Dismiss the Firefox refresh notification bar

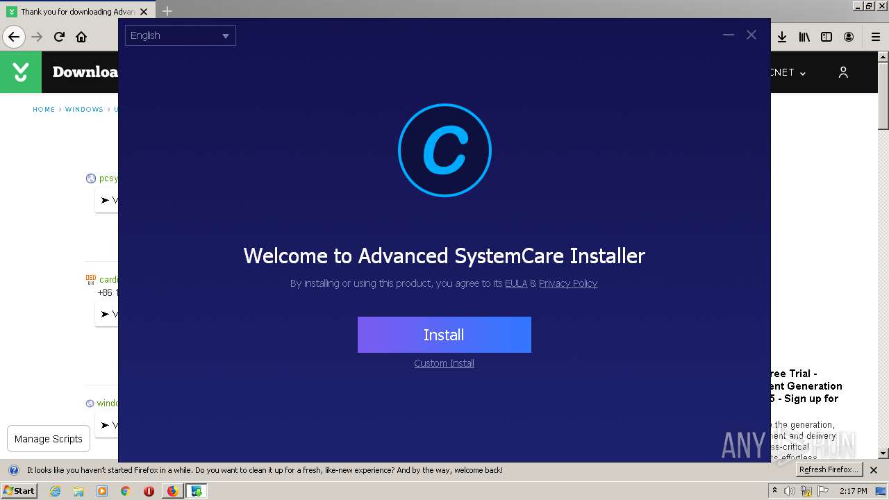point(874,470)
